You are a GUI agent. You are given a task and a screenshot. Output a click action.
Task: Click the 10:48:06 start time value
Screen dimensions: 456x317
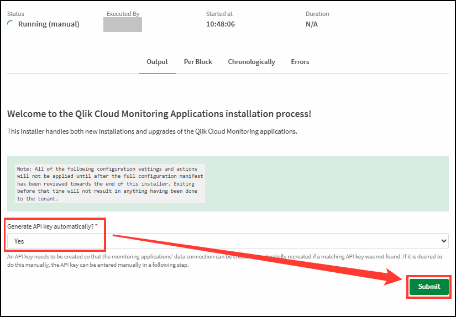coord(220,24)
